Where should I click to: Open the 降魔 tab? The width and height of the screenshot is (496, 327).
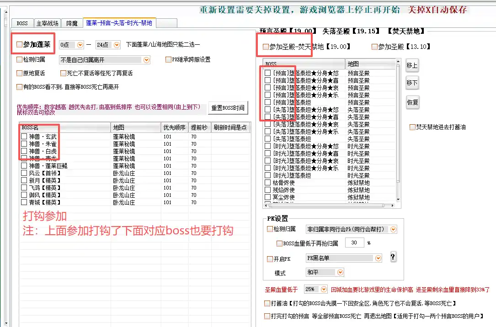click(x=72, y=23)
